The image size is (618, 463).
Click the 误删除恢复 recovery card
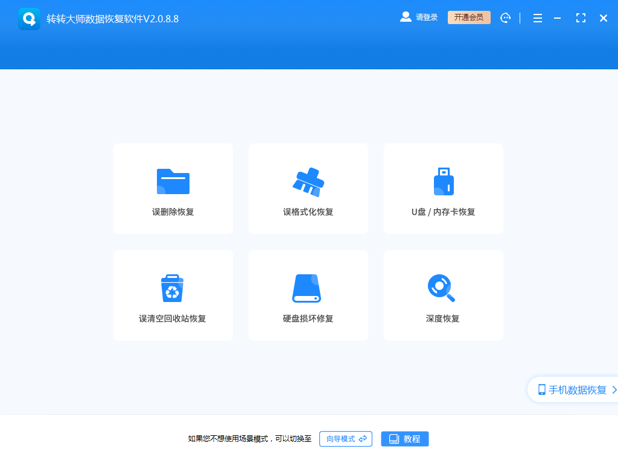click(x=173, y=189)
